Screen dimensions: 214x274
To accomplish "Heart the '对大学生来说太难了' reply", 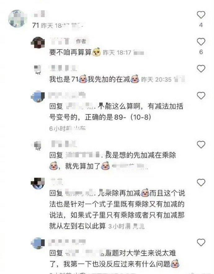I will coord(201,242).
